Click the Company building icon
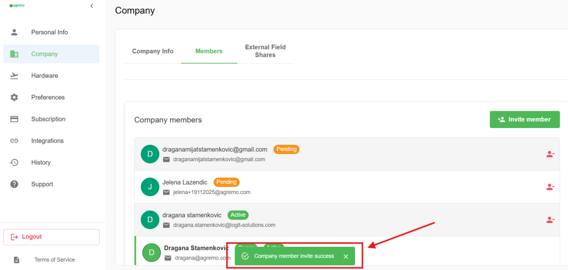The width and height of the screenshot is (568, 270). coord(14,54)
